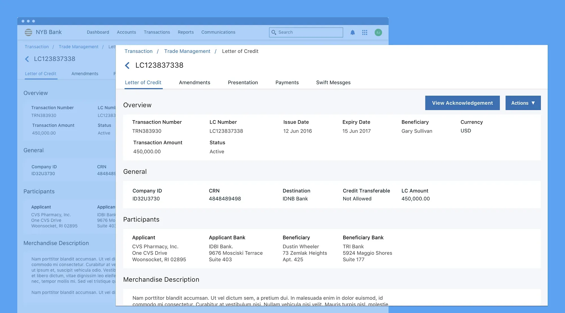Open the Amendments tab in front panel

pos(194,82)
